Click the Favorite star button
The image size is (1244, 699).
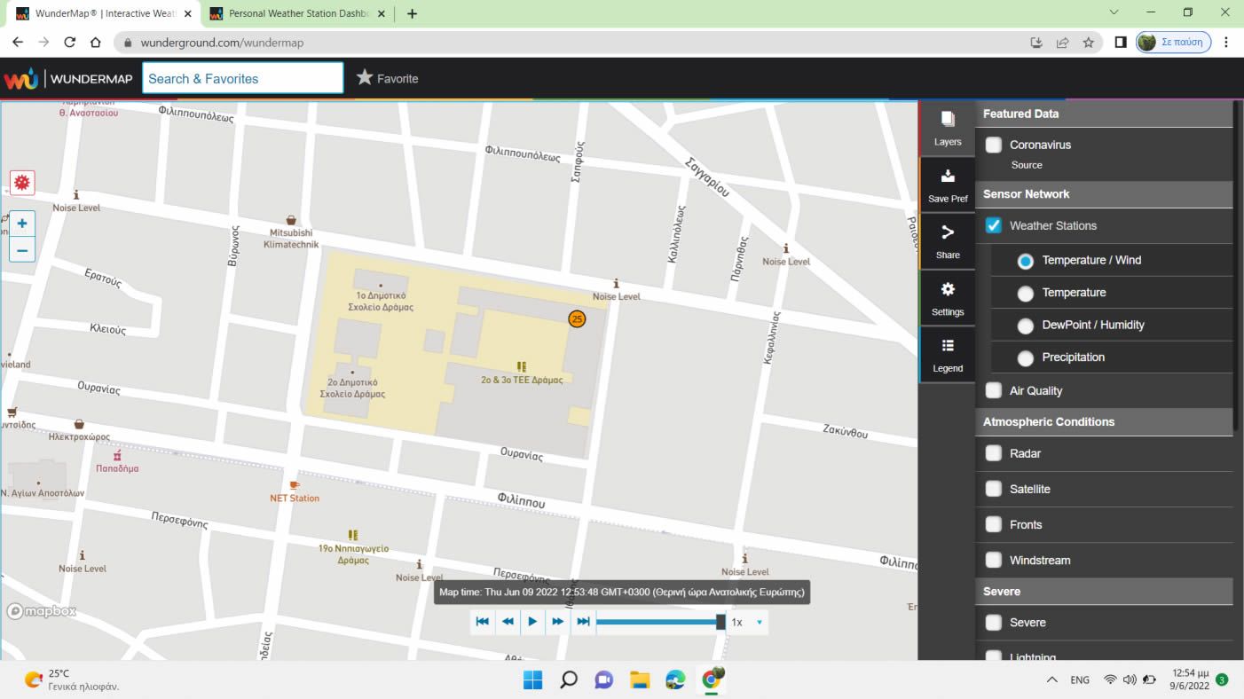[387, 78]
